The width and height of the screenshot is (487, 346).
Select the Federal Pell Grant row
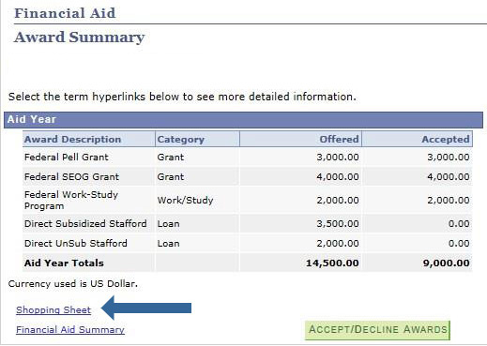(248, 157)
